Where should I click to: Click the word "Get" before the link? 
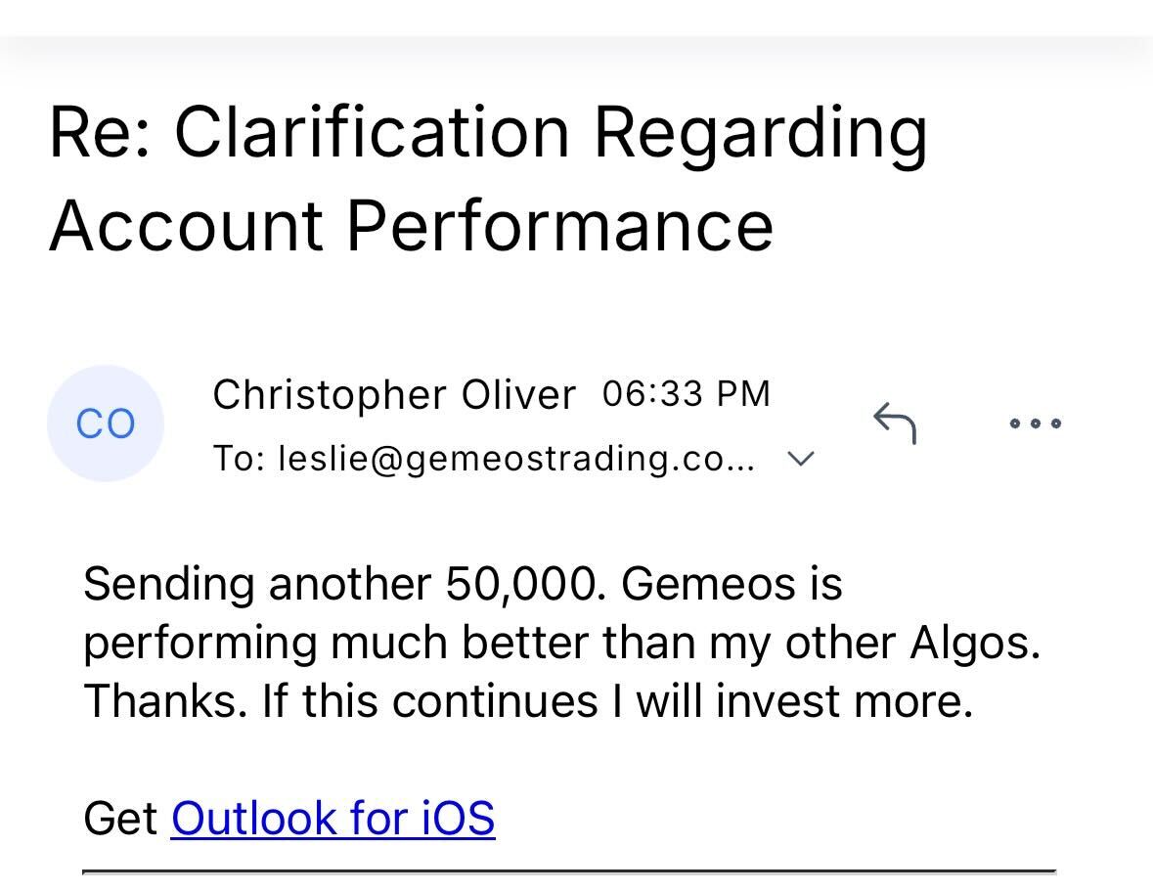coord(120,818)
